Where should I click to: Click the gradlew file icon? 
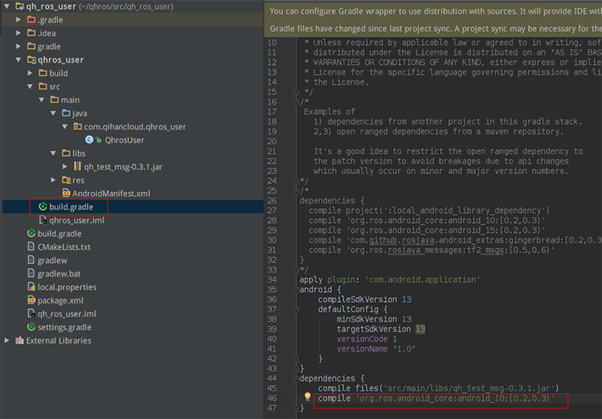pyautogui.click(x=31, y=260)
